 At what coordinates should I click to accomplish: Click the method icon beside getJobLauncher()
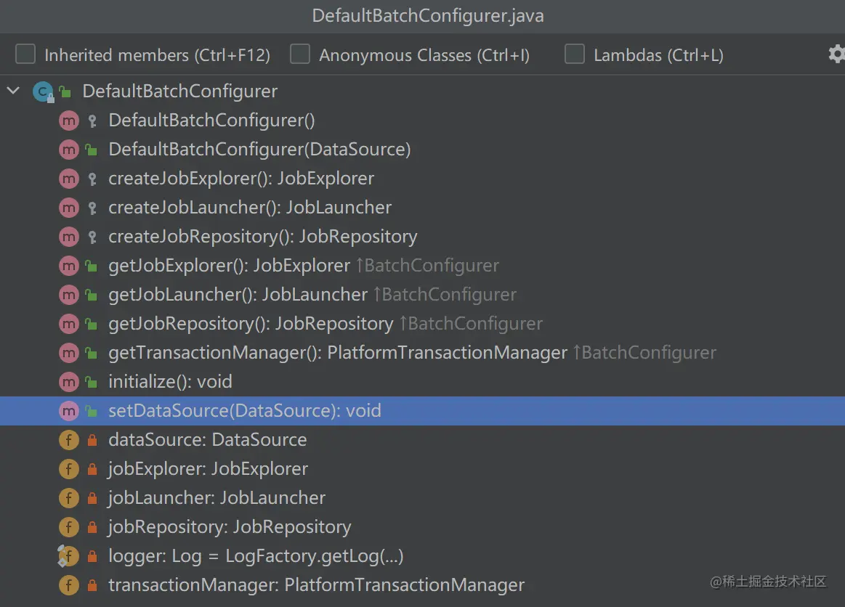68,295
